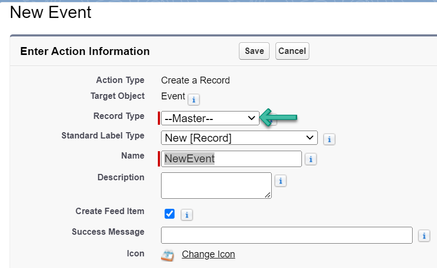Screen dimensions: 437x268
Task: Click the info icon beside Create Feed Item checkbox
Action: point(187,215)
